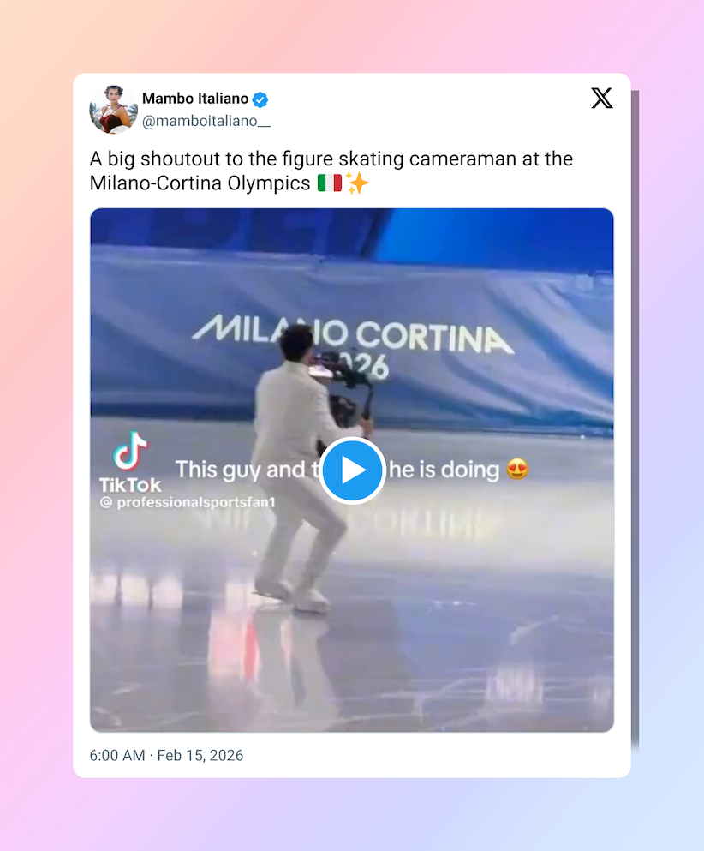Click the X logo in the top corner
The height and width of the screenshot is (851, 704).
pos(602,99)
